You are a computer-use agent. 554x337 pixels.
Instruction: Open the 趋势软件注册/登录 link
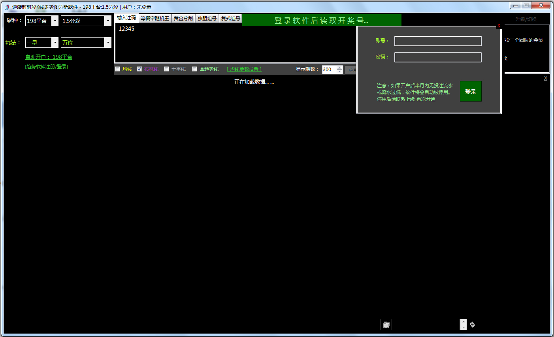pyautogui.click(x=46, y=67)
